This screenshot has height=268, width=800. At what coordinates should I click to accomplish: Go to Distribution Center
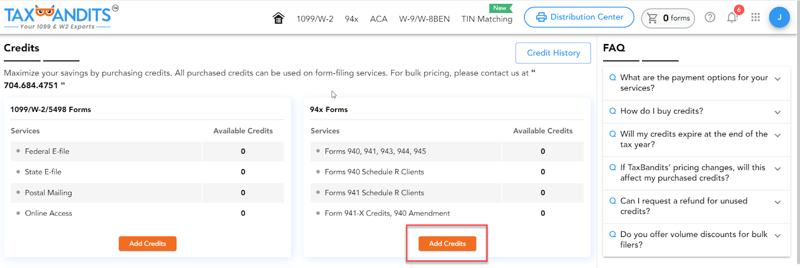click(579, 17)
